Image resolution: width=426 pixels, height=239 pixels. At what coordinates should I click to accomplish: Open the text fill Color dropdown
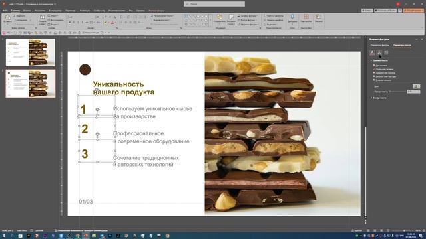416,86
